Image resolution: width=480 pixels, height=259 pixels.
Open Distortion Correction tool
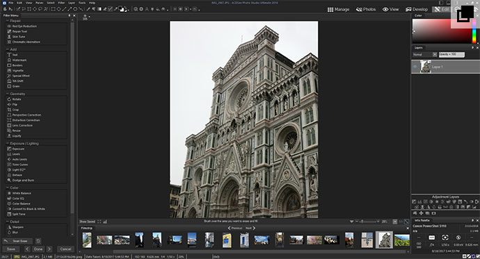click(x=24, y=120)
